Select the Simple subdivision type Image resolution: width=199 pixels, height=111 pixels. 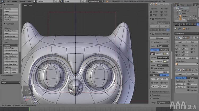point(192,78)
